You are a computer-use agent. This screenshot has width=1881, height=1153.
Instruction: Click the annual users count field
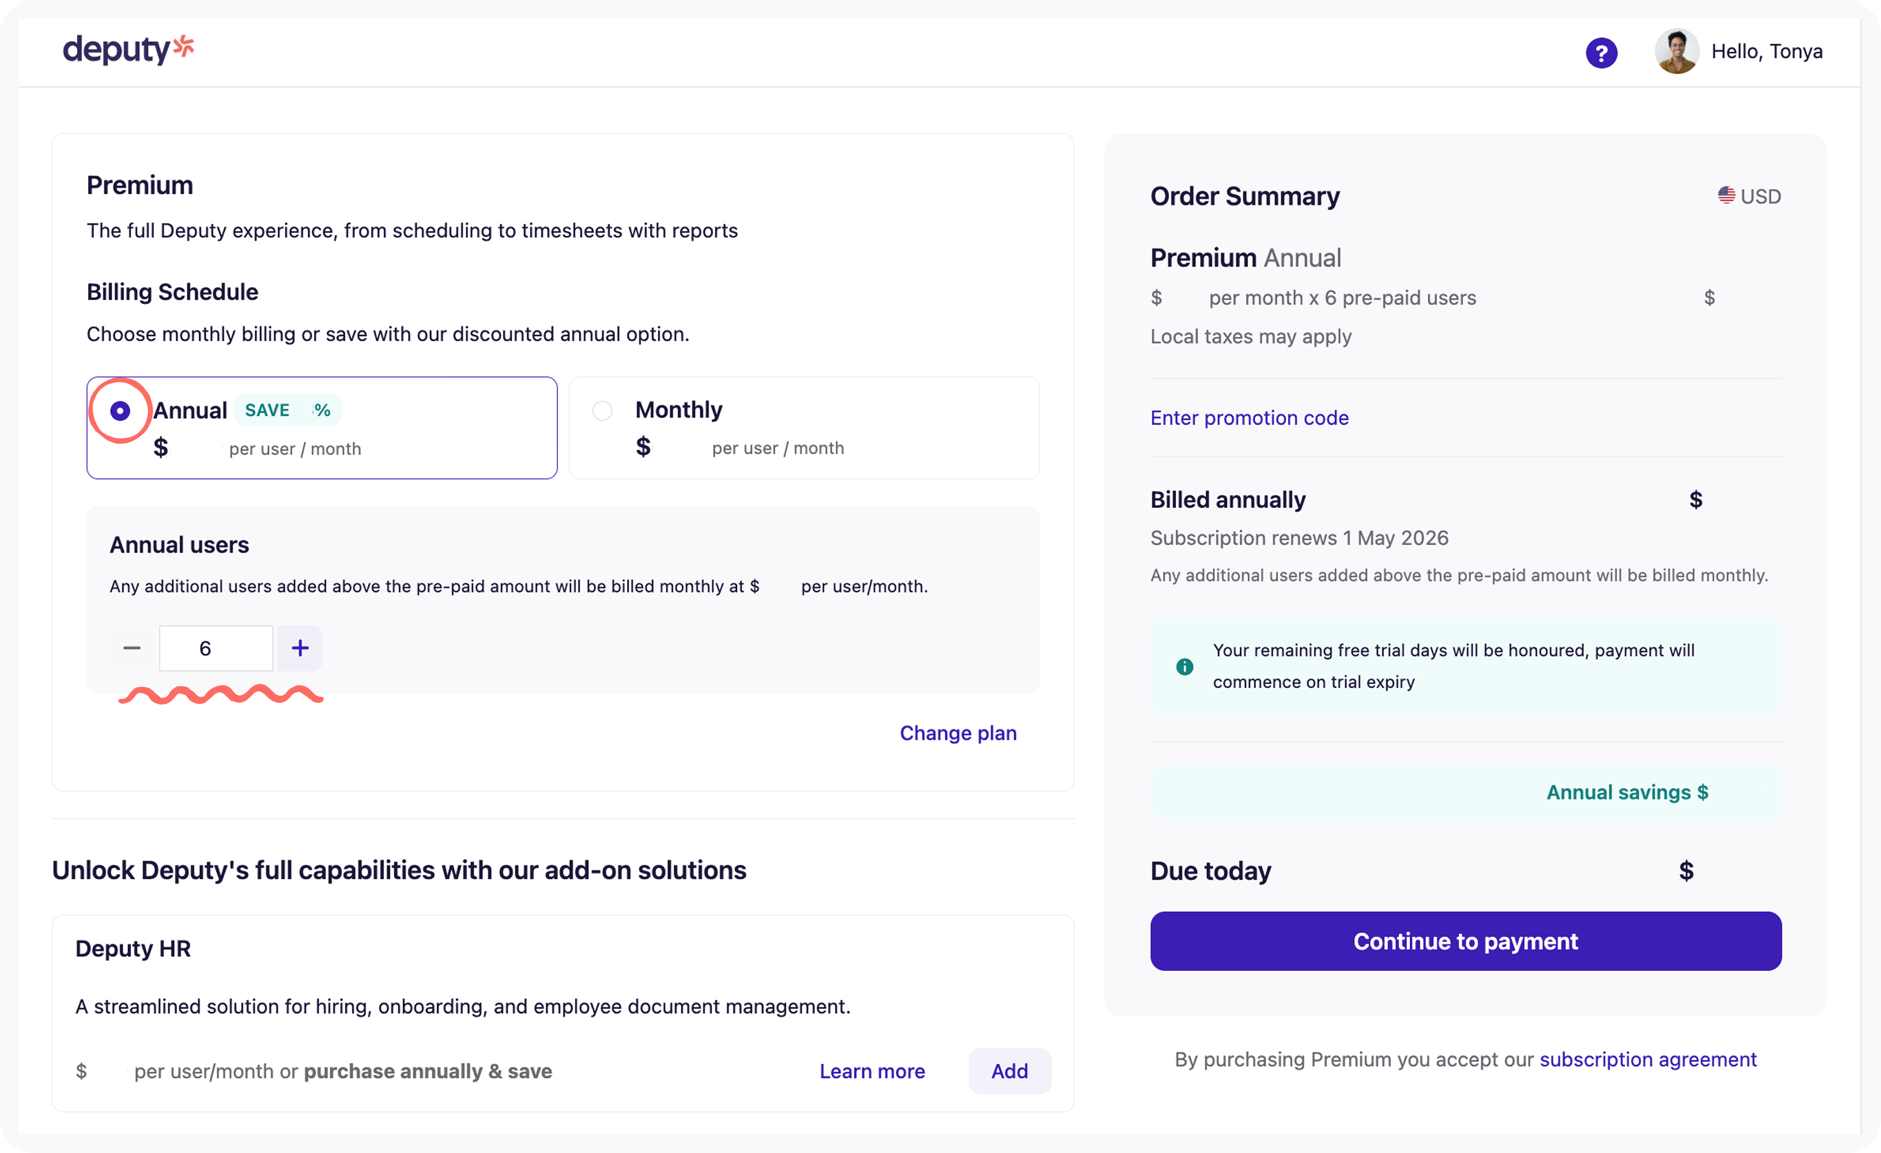pos(216,648)
